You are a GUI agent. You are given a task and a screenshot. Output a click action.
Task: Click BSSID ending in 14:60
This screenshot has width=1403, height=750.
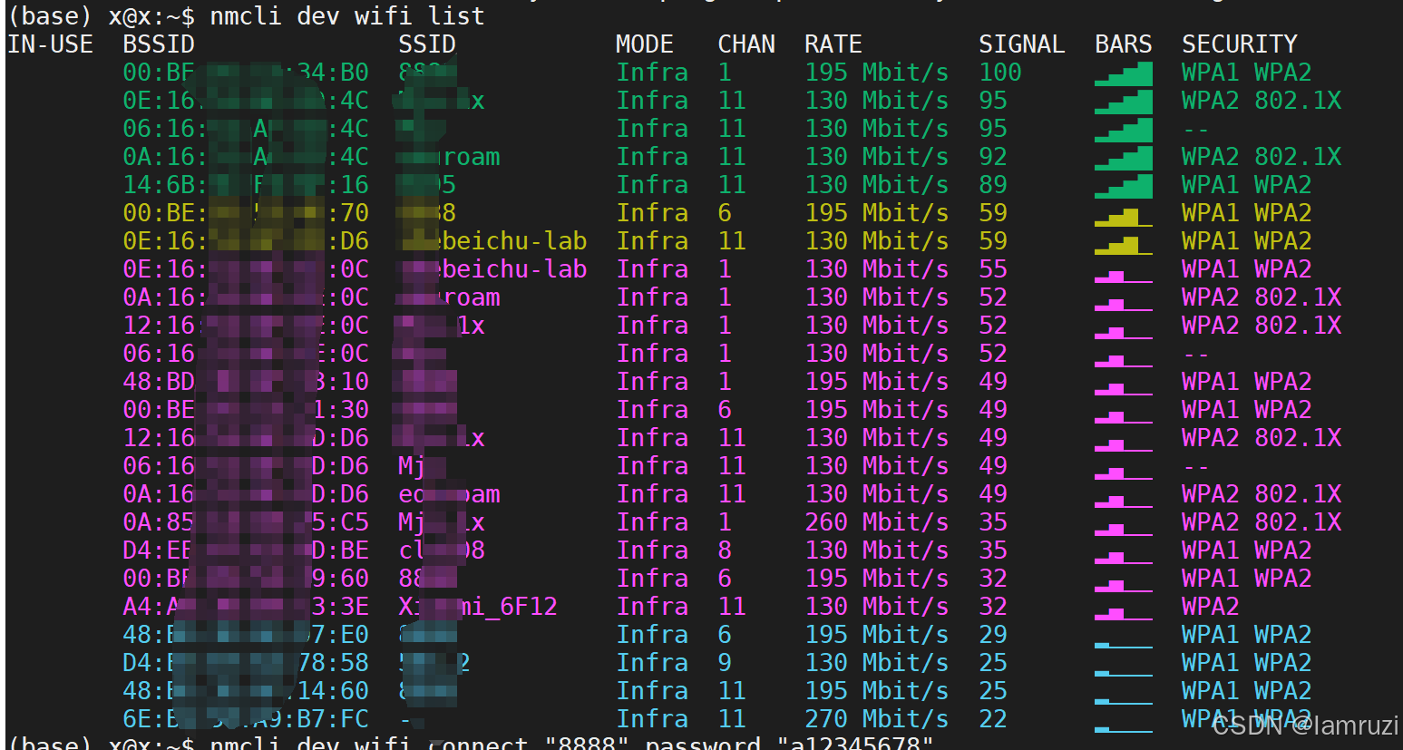coord(246,691)
